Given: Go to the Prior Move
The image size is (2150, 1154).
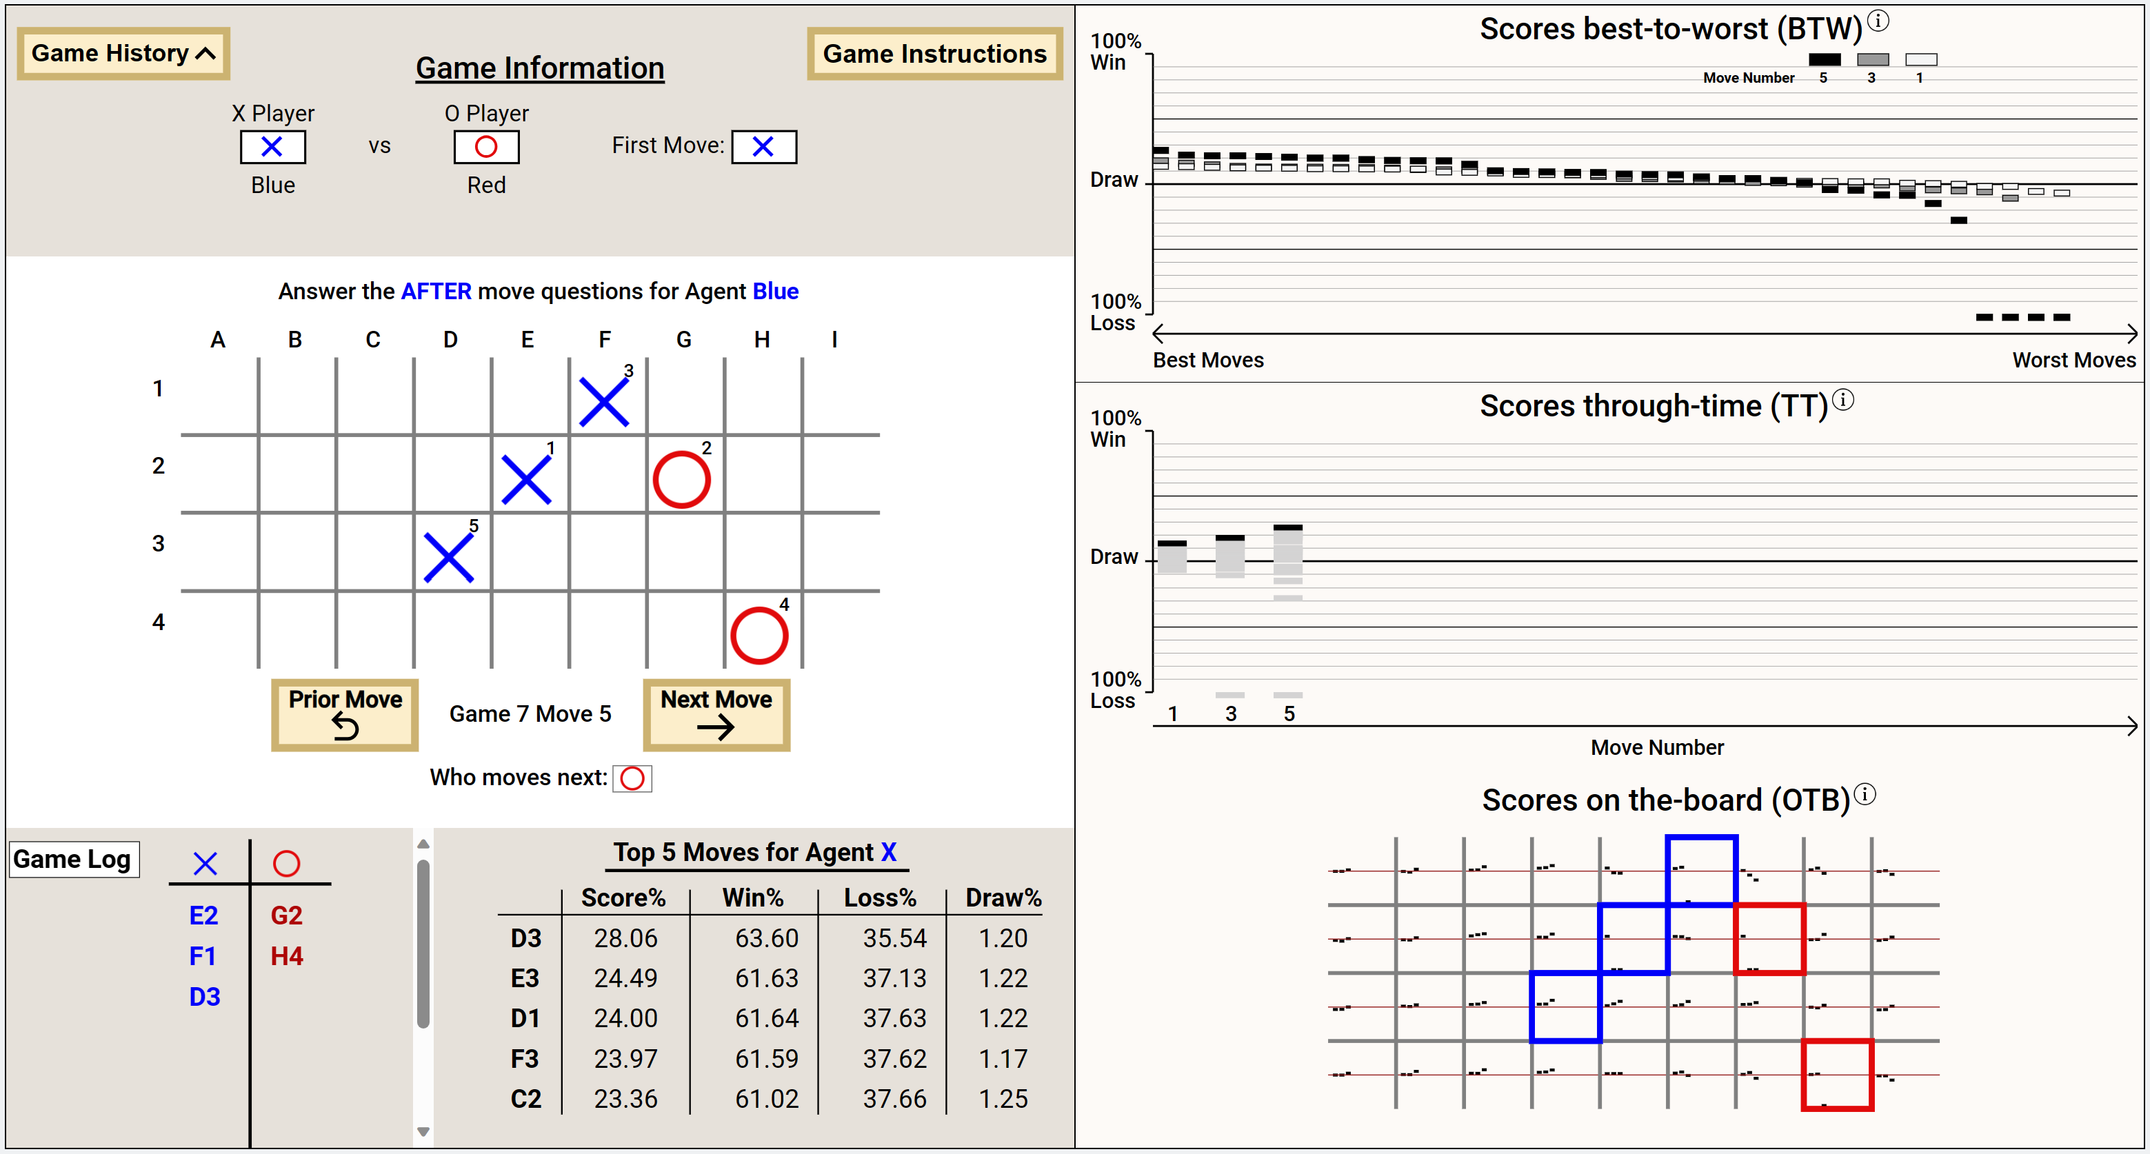Looking at the screenshot, I should [x=345, y=714].
